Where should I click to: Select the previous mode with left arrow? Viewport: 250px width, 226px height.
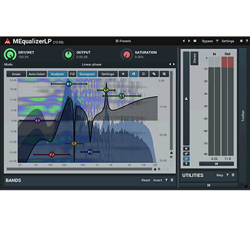[x=170, y=64]
